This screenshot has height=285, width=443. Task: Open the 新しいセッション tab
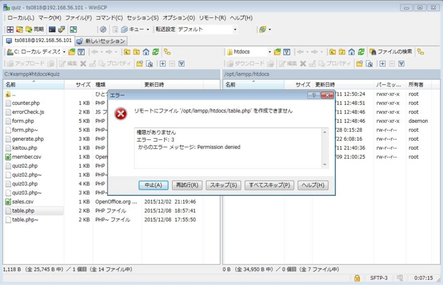tap(101, 42)
